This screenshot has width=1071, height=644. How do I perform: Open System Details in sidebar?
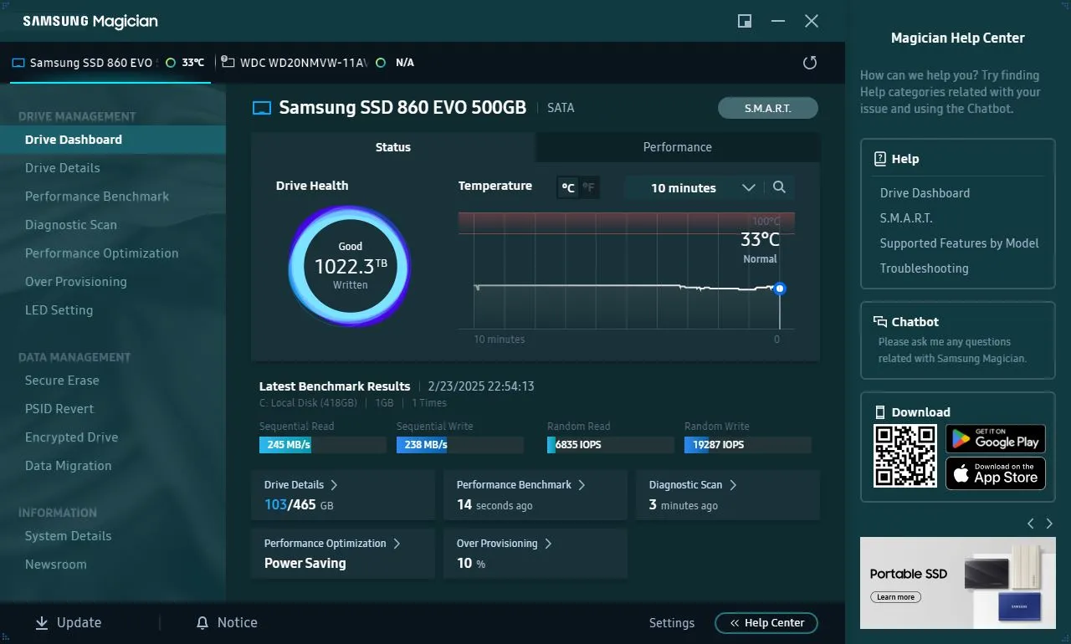(68, 536)
